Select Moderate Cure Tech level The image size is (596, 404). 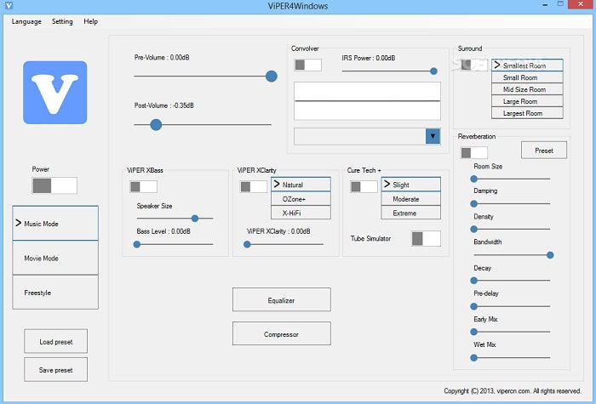(x=411, y=198)
